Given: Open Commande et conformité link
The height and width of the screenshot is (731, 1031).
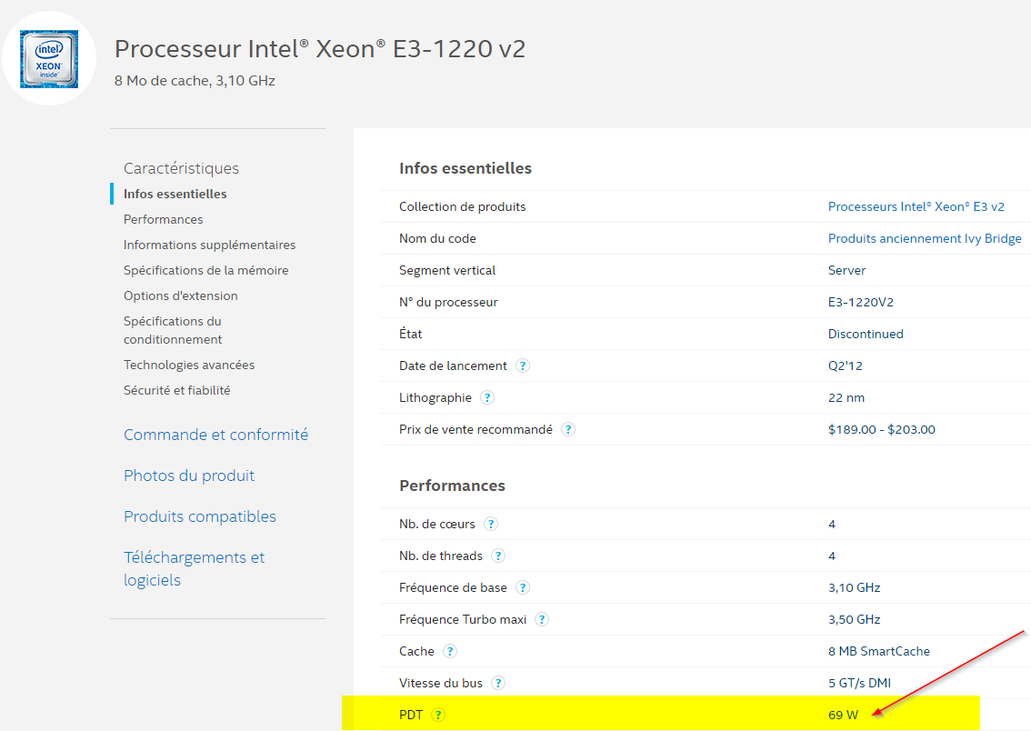Looking at the screenshot, I should (x=215, y=435).
